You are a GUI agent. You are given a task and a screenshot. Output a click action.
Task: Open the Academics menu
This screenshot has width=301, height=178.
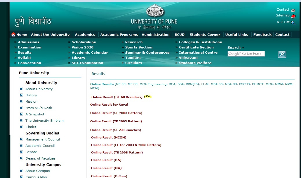(85, 34)
